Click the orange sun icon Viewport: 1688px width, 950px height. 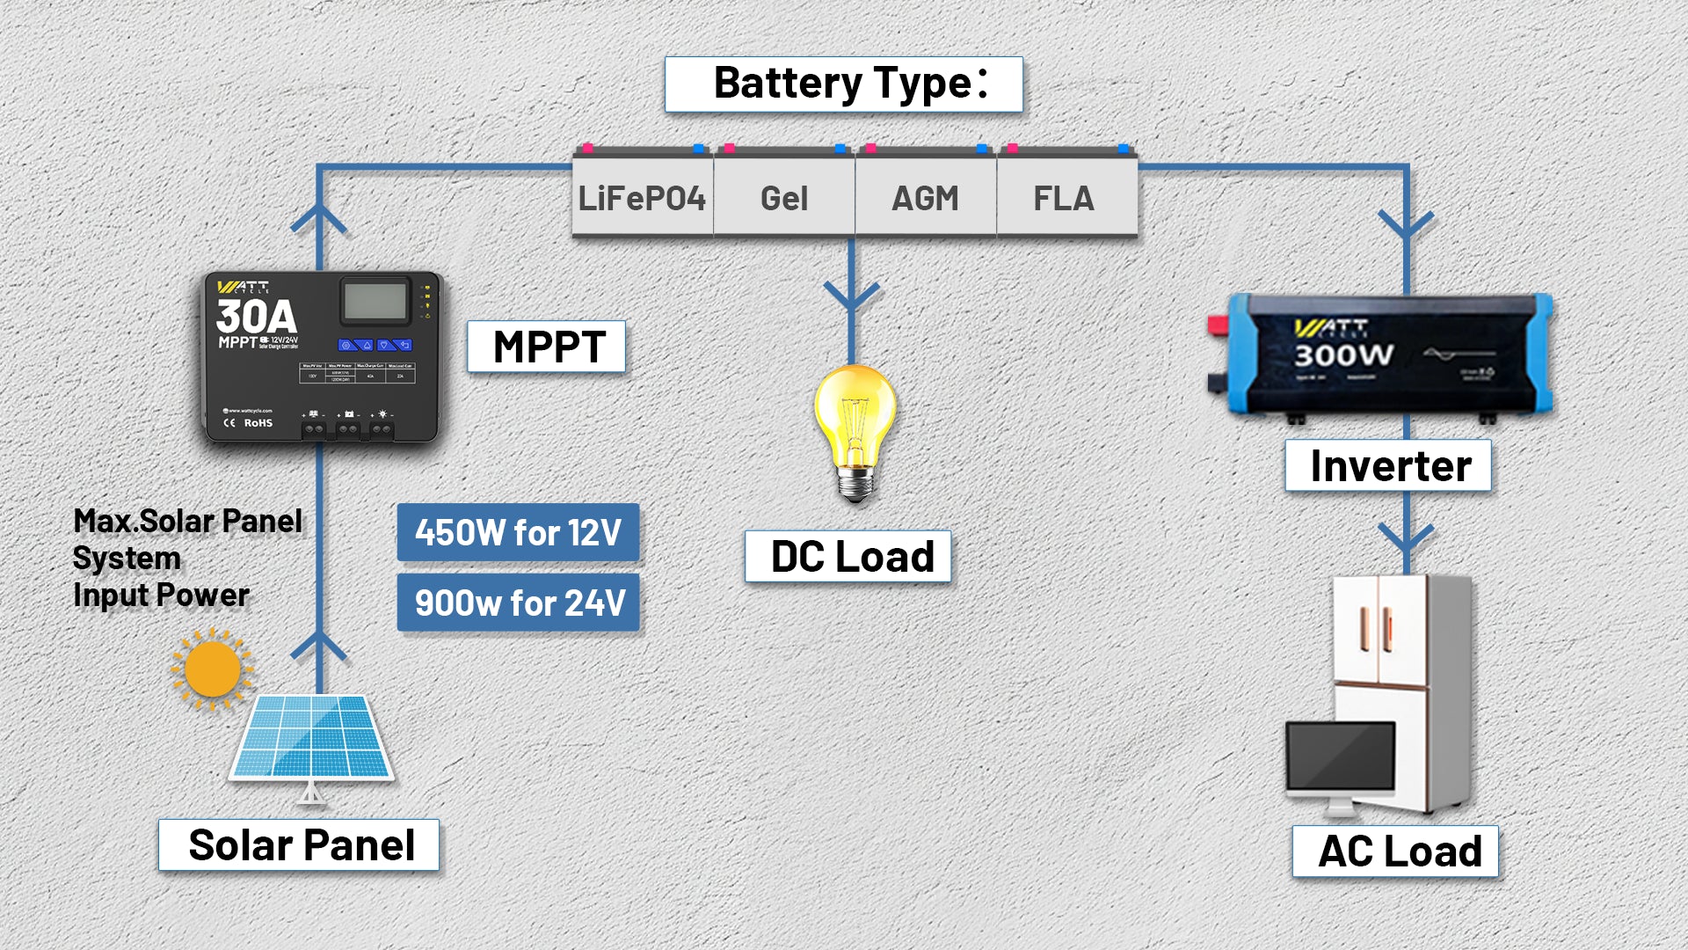pyautogui.click(x=212, y=669)
